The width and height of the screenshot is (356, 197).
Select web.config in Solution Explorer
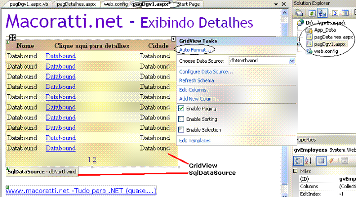point(326,51)
